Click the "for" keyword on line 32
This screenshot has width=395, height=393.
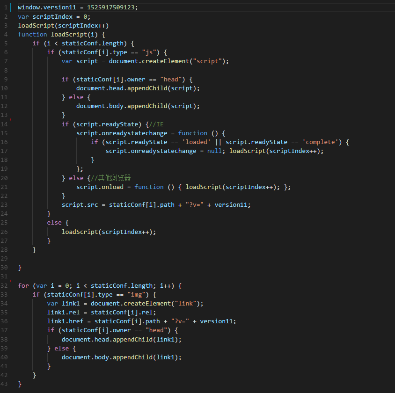(x=23, y=286)
